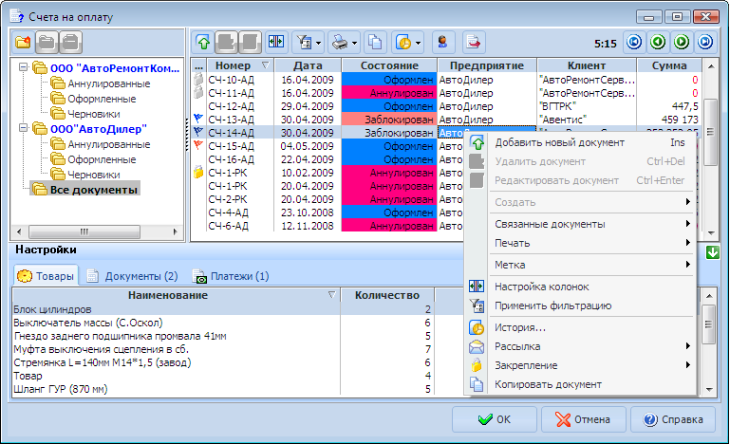The width and height of the screenshot is (730, 444).
Task: Open column settings from the toolbar icon
Action: [278, 43]
